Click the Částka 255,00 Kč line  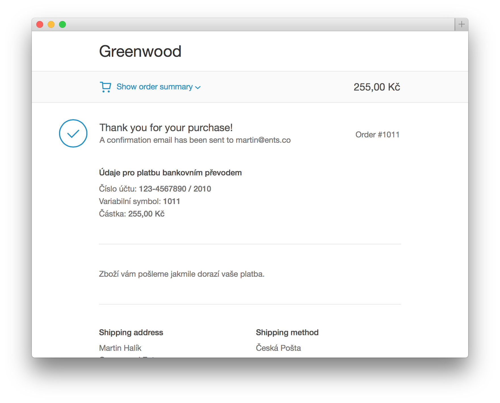(132, 214)
